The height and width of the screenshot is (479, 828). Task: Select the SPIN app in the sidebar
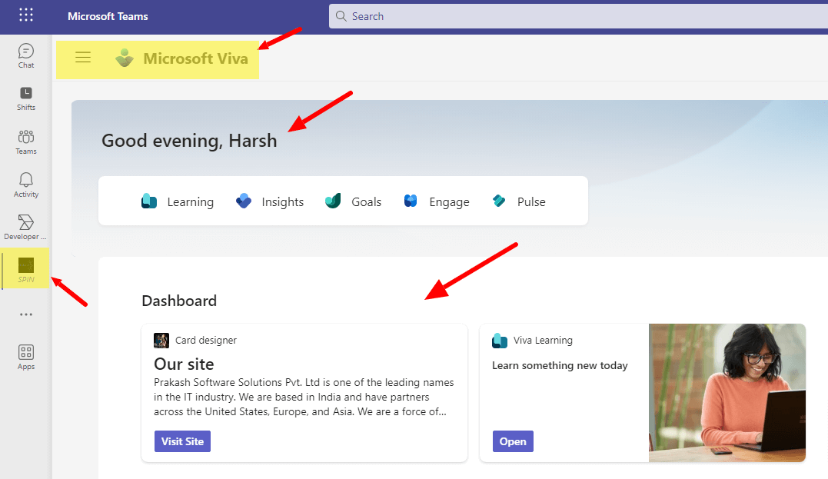(25, 268)
